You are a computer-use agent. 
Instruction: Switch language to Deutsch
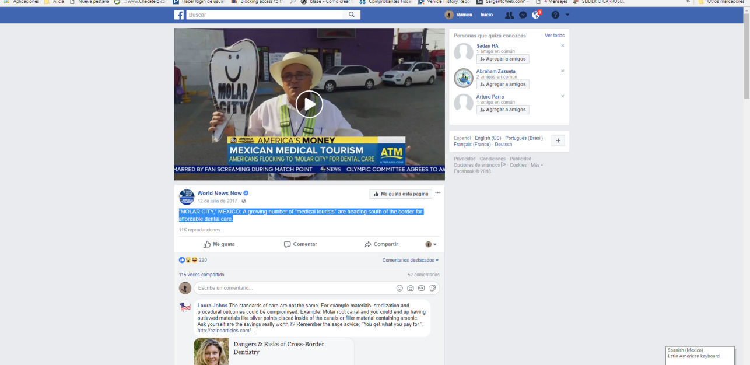(x=503, y=144)
